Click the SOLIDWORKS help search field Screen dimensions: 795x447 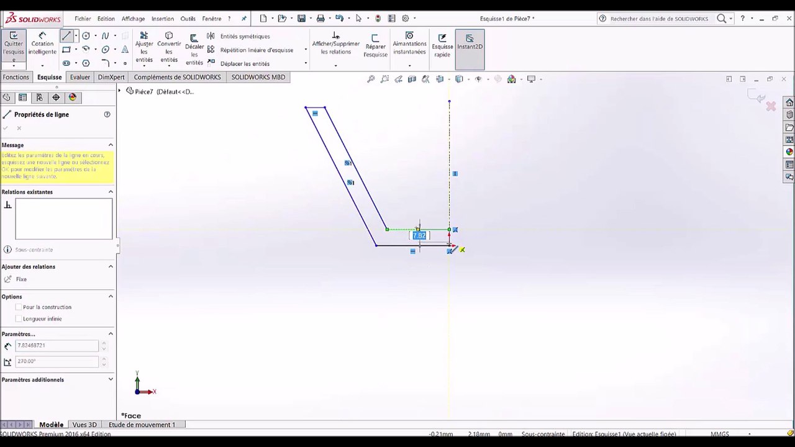(659, 19)
